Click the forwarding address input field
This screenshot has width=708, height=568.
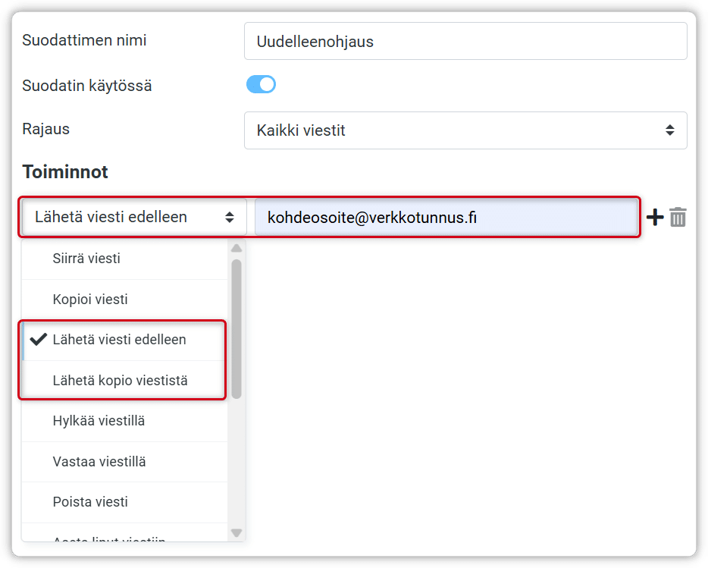(447, 218)
